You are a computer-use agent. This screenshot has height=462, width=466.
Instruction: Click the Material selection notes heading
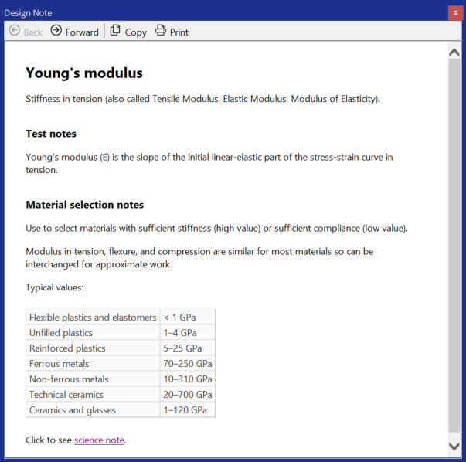[x=85, y=205]
